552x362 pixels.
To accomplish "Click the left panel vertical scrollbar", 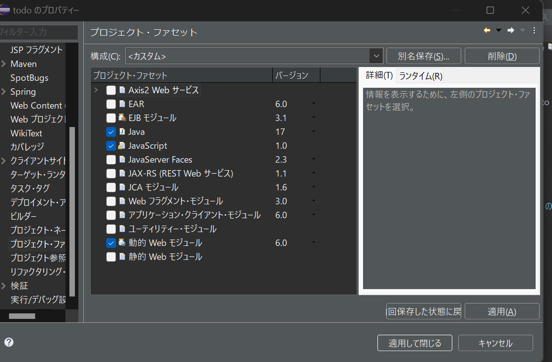I will (x=72, y=208).
